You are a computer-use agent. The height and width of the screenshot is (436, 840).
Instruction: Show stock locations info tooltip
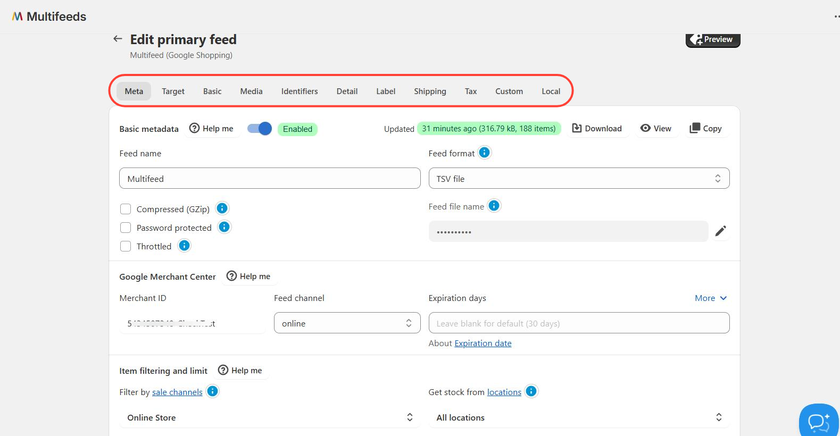(x=531, y=391)
